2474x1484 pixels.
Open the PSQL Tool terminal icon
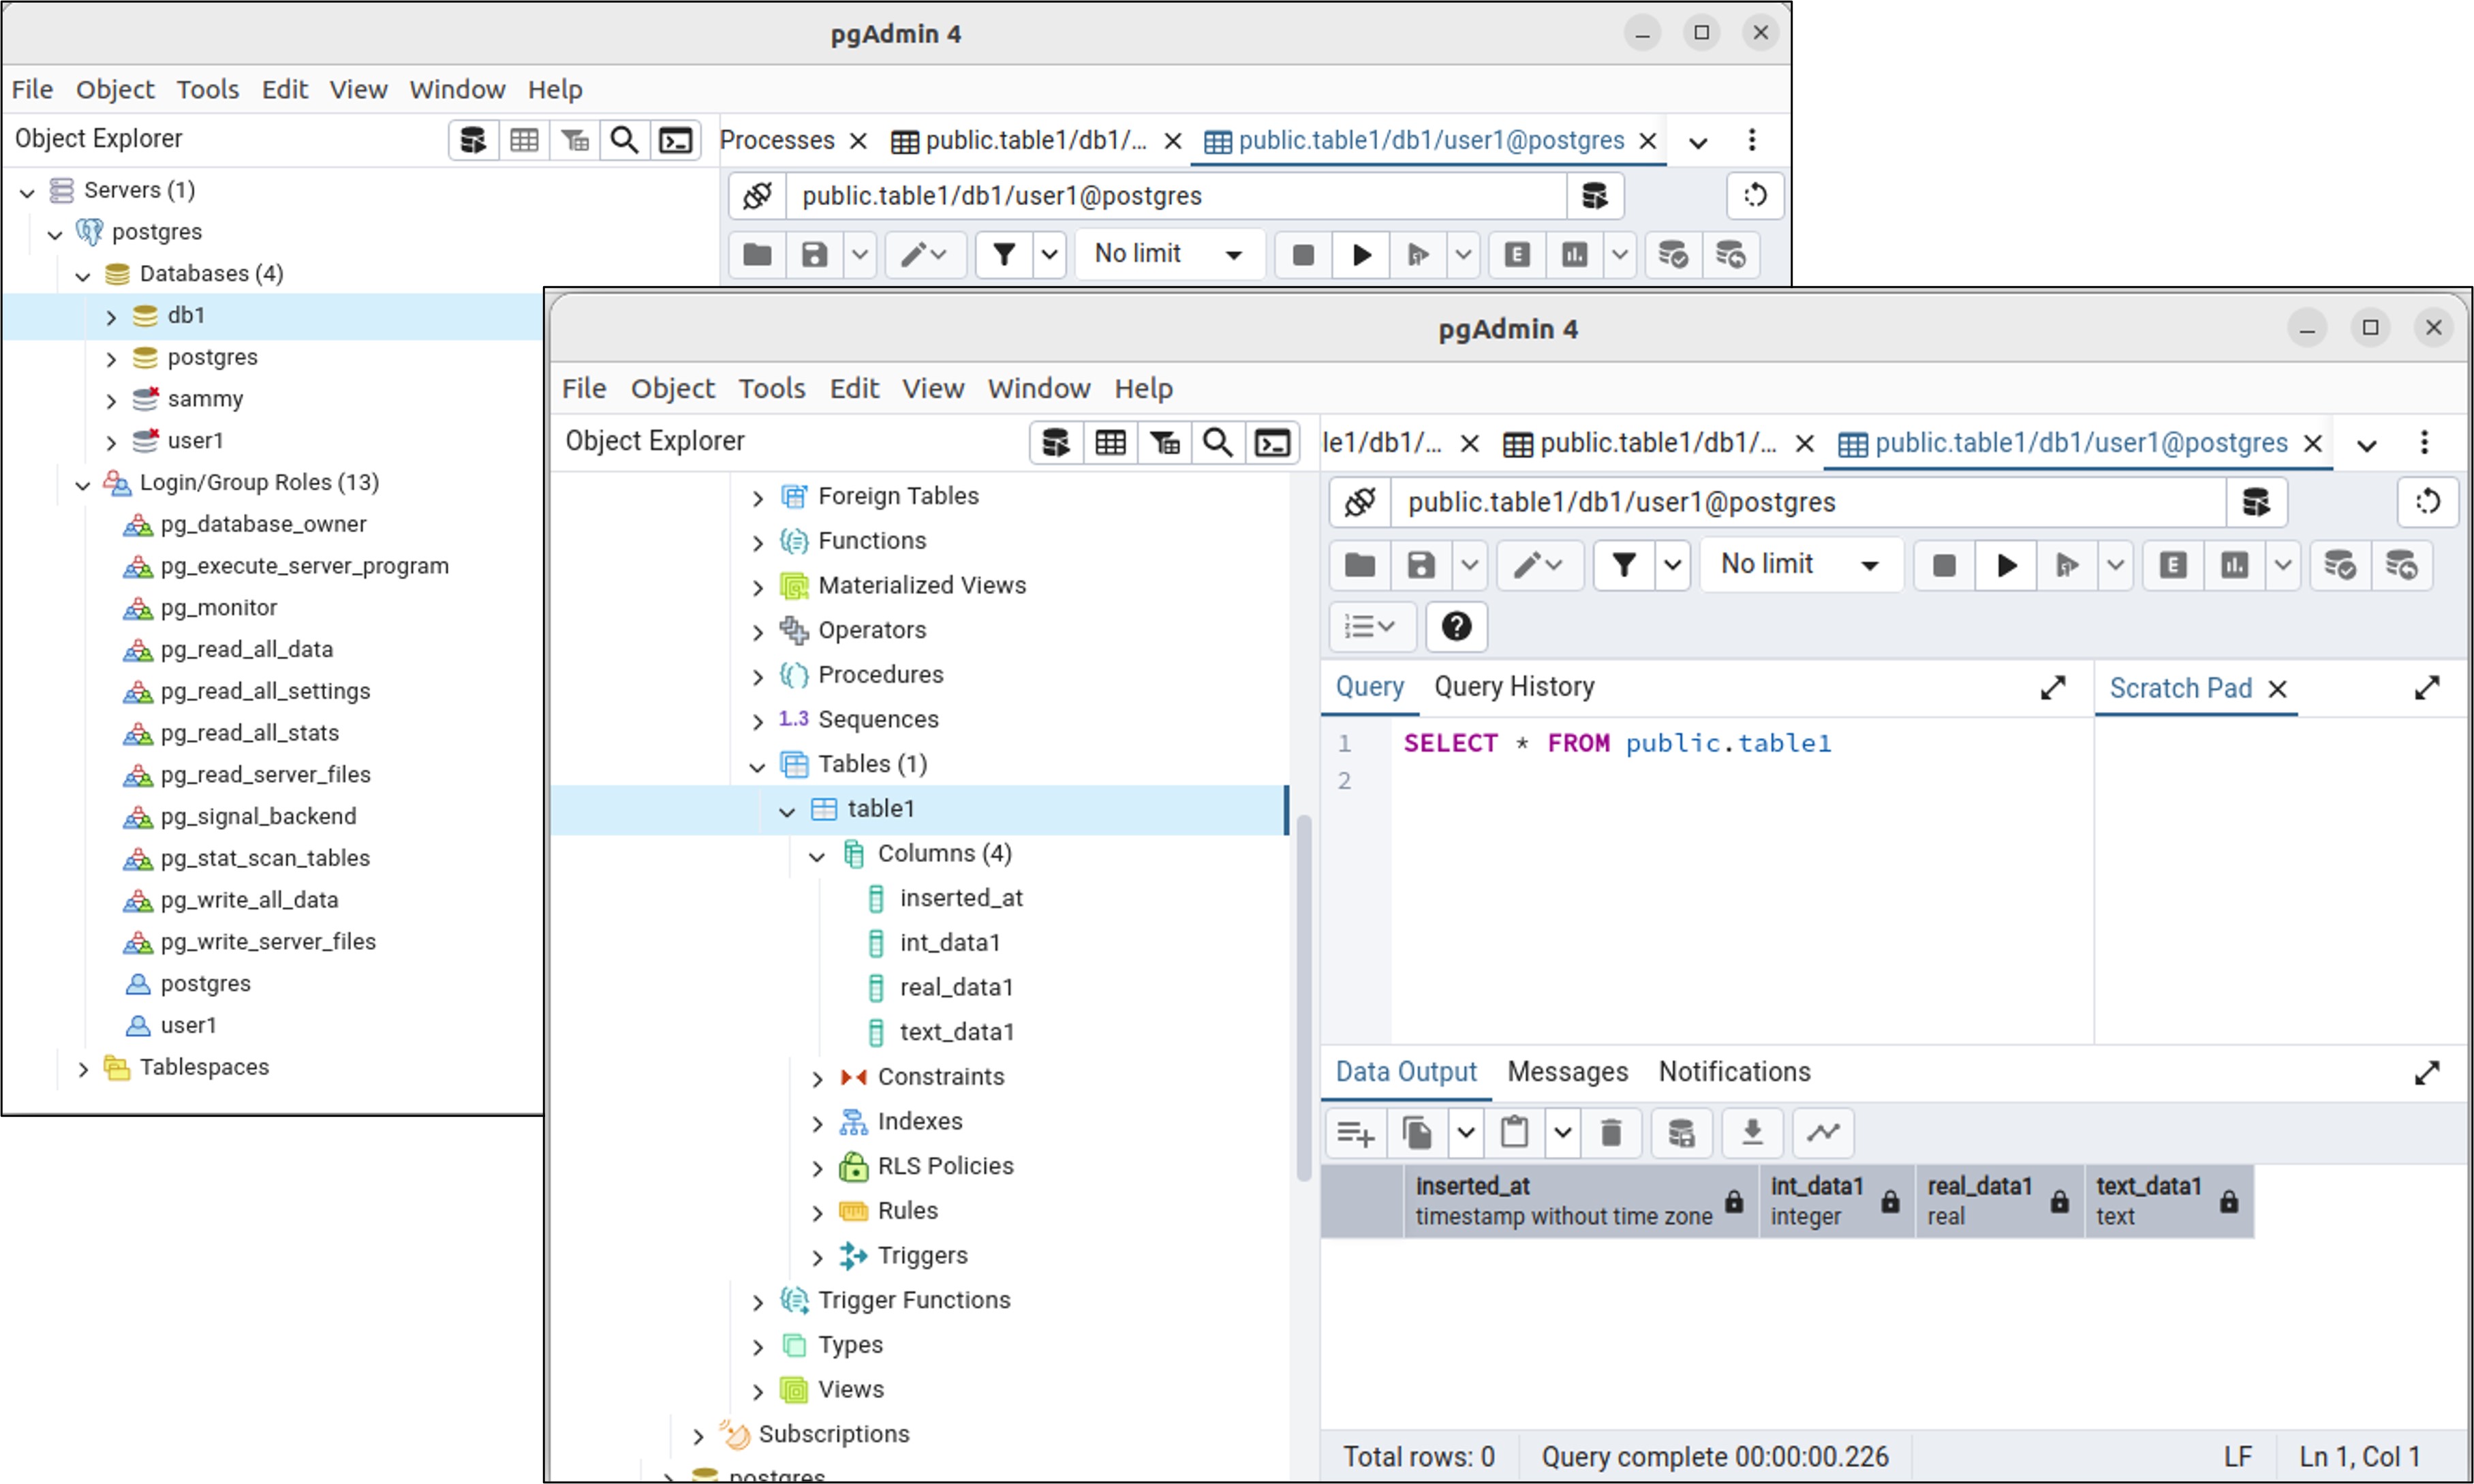pyautogui.click(x=1272, y=442)
